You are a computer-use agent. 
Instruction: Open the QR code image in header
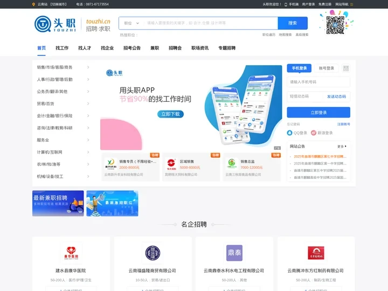[335, 25]
